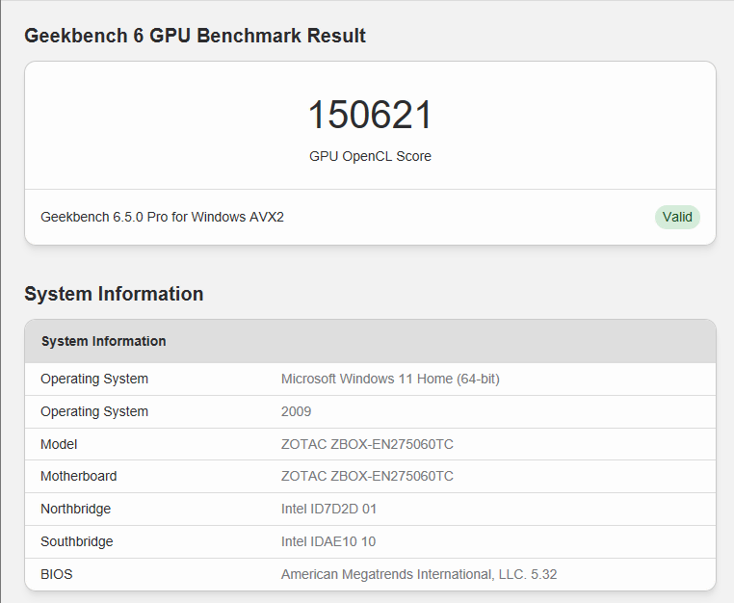Select the Intel ID7D2D 01 value
The image size is (734, 603).
[328, 509]
